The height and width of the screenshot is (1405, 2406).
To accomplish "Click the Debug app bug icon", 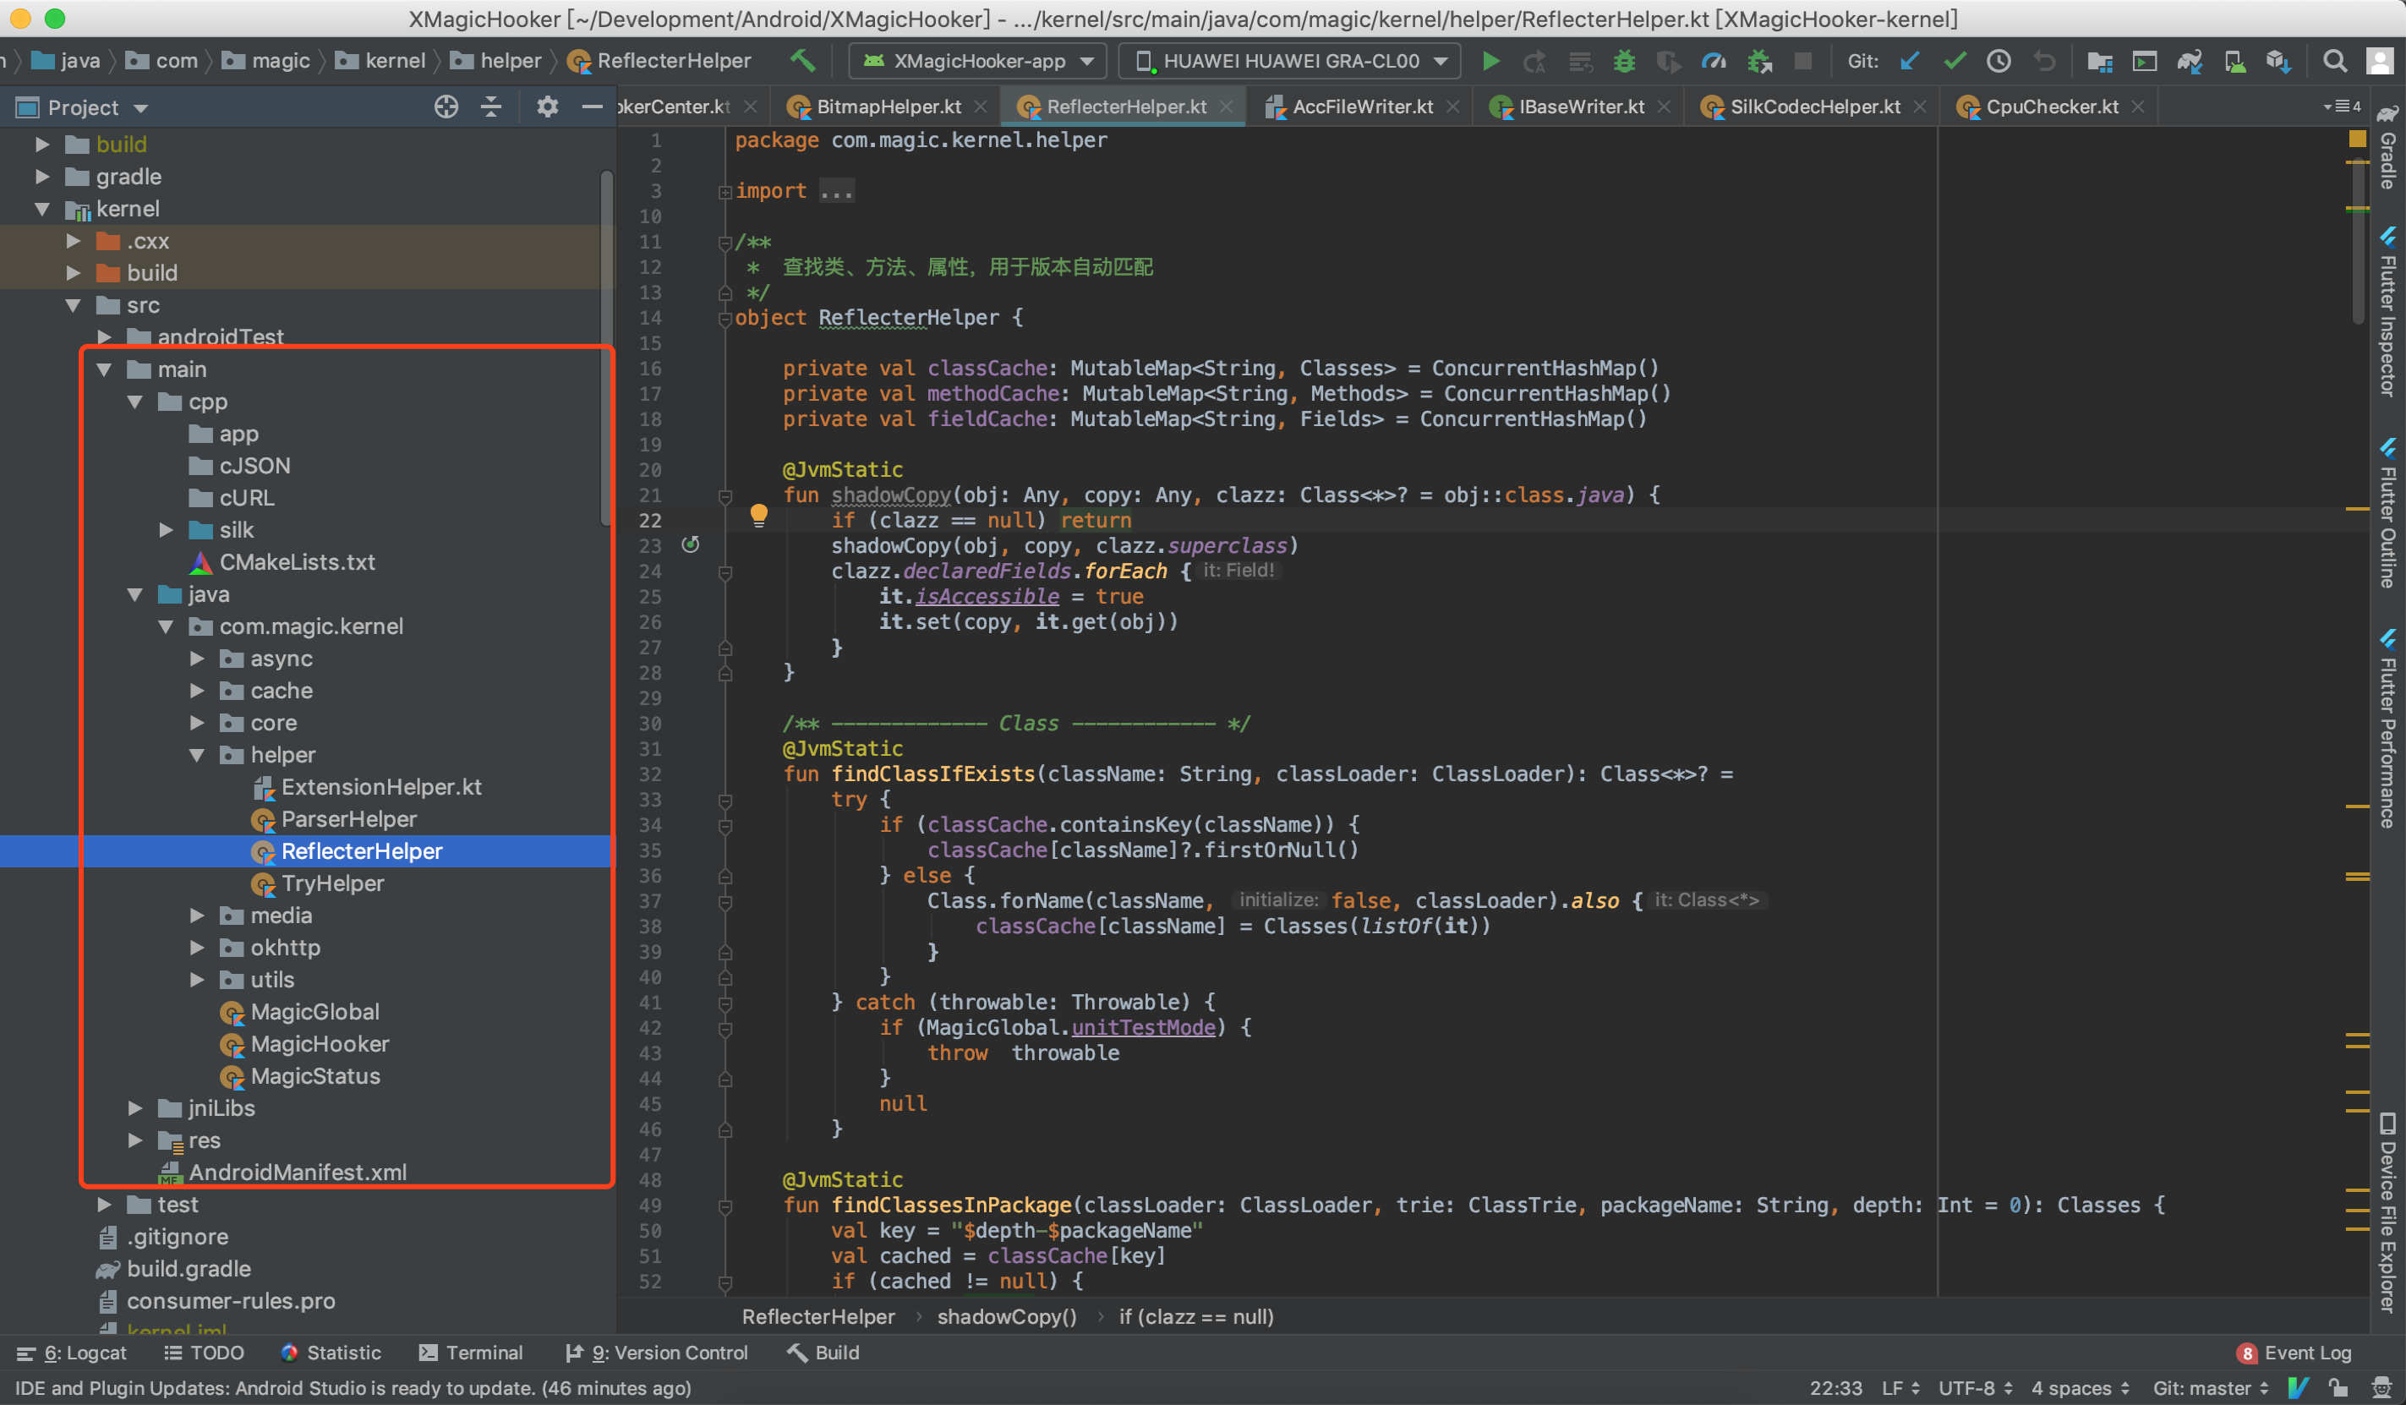I will click(x=1624, y=61).
